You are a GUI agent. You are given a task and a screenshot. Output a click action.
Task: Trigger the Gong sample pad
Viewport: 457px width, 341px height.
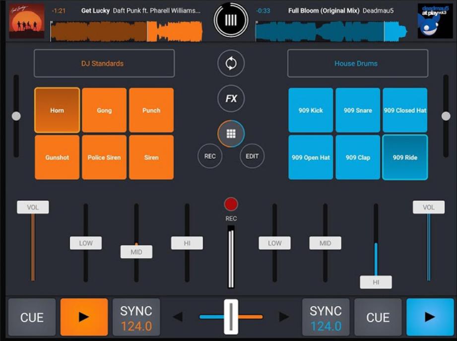click(x=104, y=110)
